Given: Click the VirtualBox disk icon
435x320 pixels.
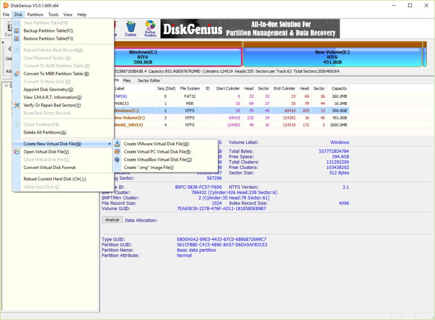Looking at the screenshot, I should (117, 160).
